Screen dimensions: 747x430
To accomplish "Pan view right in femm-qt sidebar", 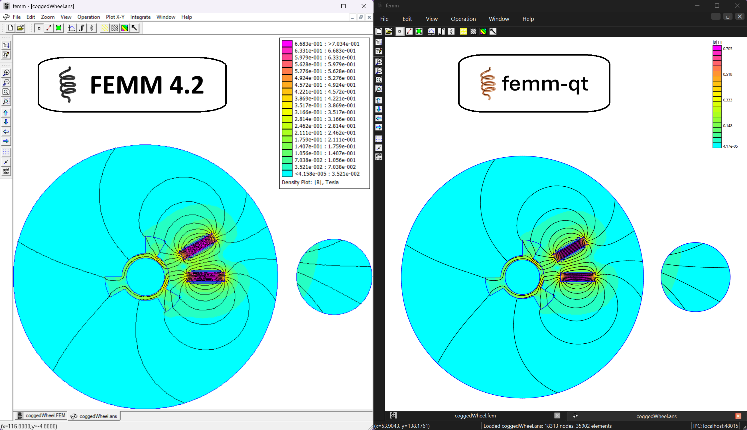I will pyautogui.click(x=379, y=127).
